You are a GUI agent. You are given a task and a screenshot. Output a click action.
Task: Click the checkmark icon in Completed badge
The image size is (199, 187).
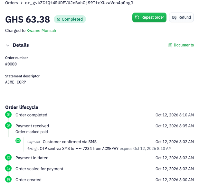pyautogui.click(x=59, y=19)
